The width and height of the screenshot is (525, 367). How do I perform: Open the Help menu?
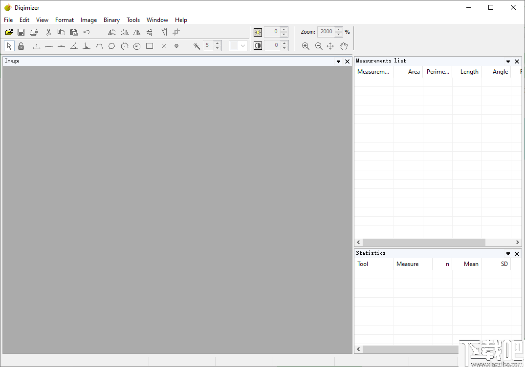[181, 20]
